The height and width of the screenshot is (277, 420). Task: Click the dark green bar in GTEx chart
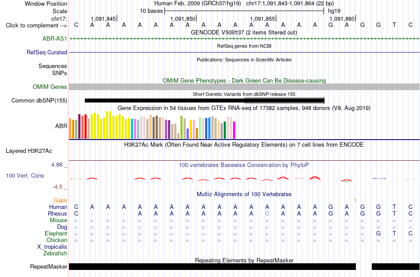coord(225,130)
